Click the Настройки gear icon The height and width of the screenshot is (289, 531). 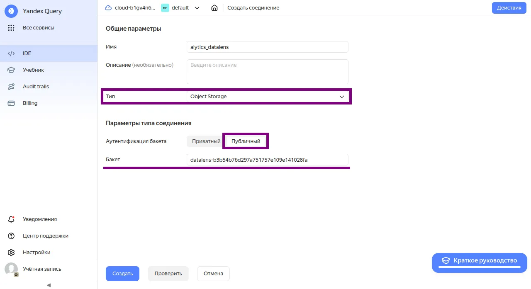pyautogui.click(x=11, y=253)
